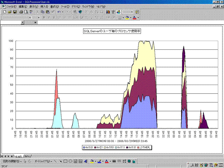Click the Free Rotate tool
The width and height of the screenshot is (224, 168).
click(x=30, y=161)
